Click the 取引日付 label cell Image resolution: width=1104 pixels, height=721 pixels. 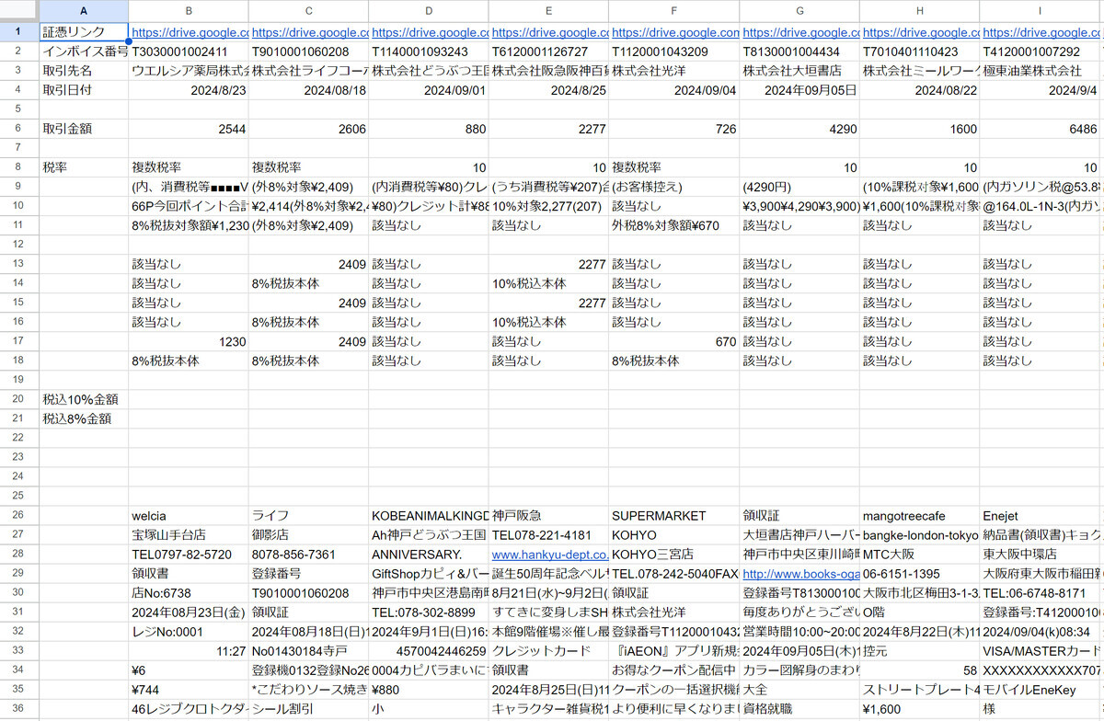[x=84, y=90]
